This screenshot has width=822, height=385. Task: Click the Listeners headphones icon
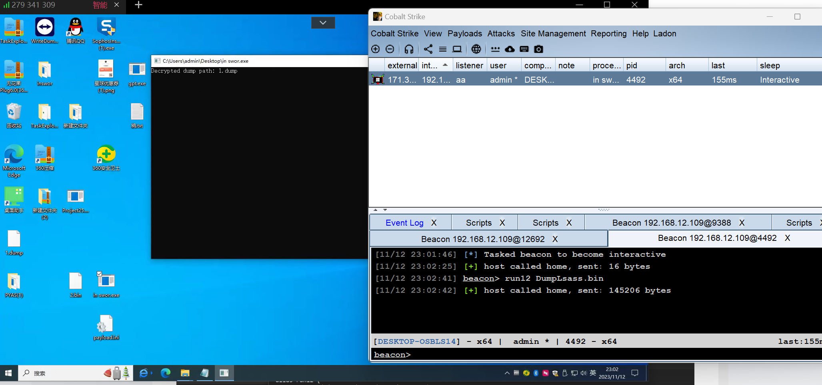[409, 49]
